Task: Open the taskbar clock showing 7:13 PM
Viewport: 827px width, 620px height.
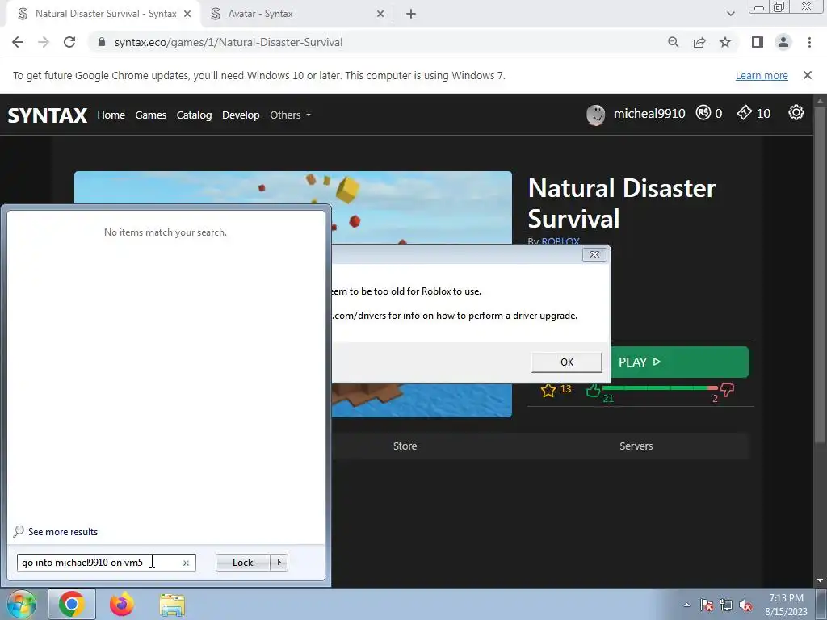Action: pos(786,605)
